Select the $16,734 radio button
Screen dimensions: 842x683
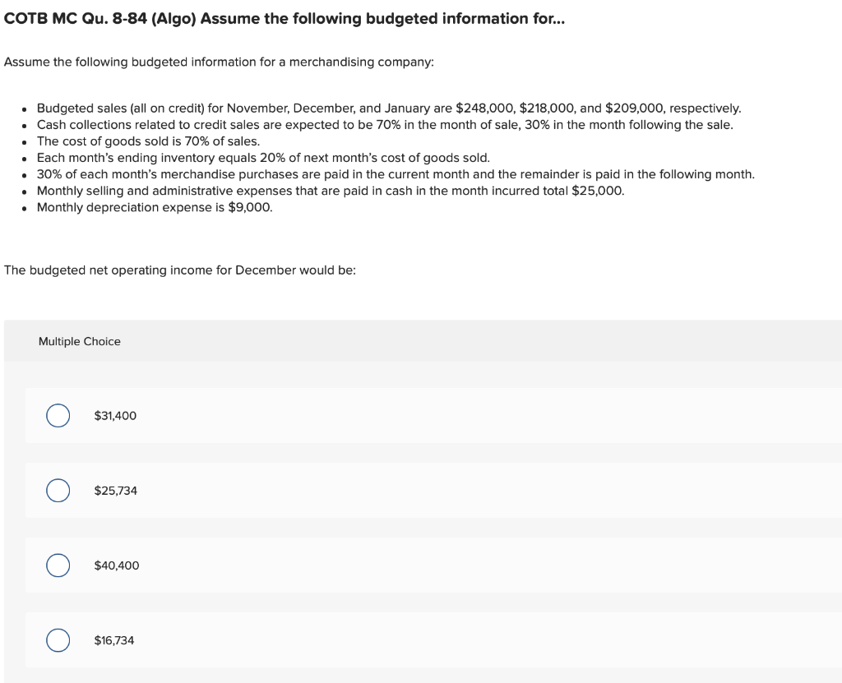pos(58,639)
